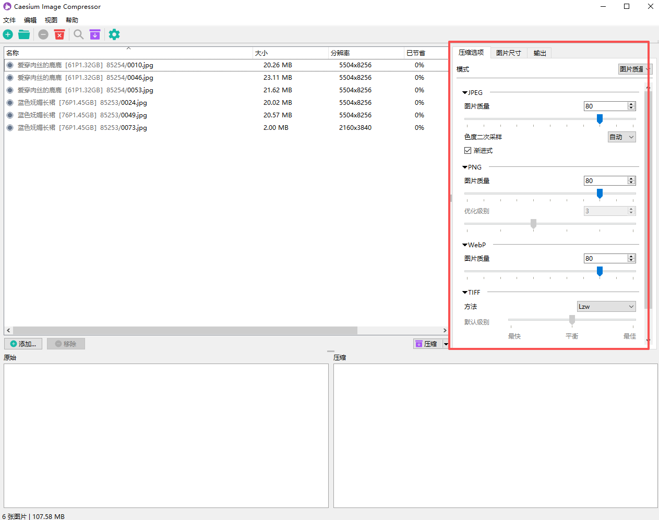Open the 模式 图片质量 dropdown
This screenshot has width=659, height=520.
(x=634, y=69)
